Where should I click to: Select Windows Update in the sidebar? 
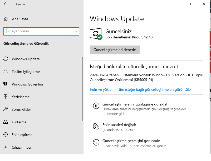tap(26, 59)
